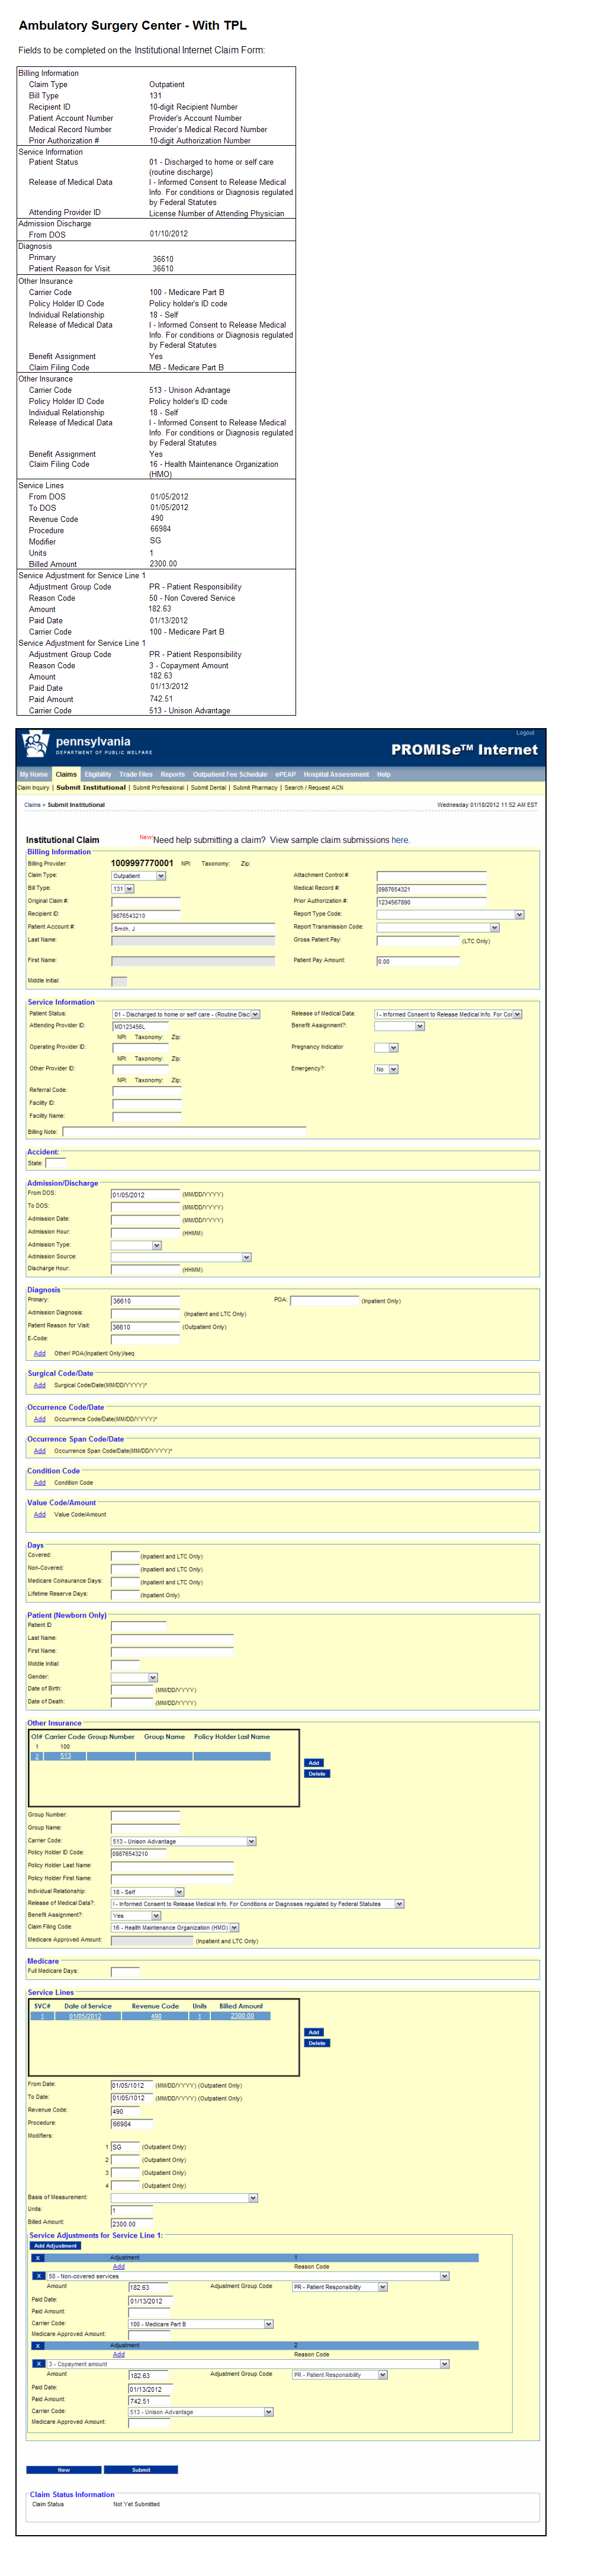The image size is (594, 2576).
Task: Open the Outpatient Fee Schedule tab
Action: coord(230,774)
